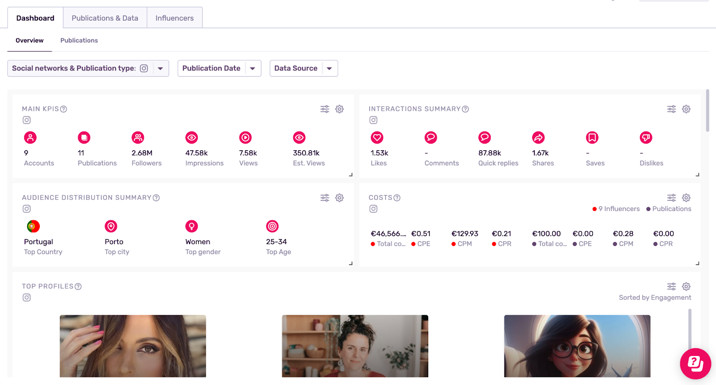716x385 pixels.
Task: Open the support chat bubble button
Action: tap(695, 364)
